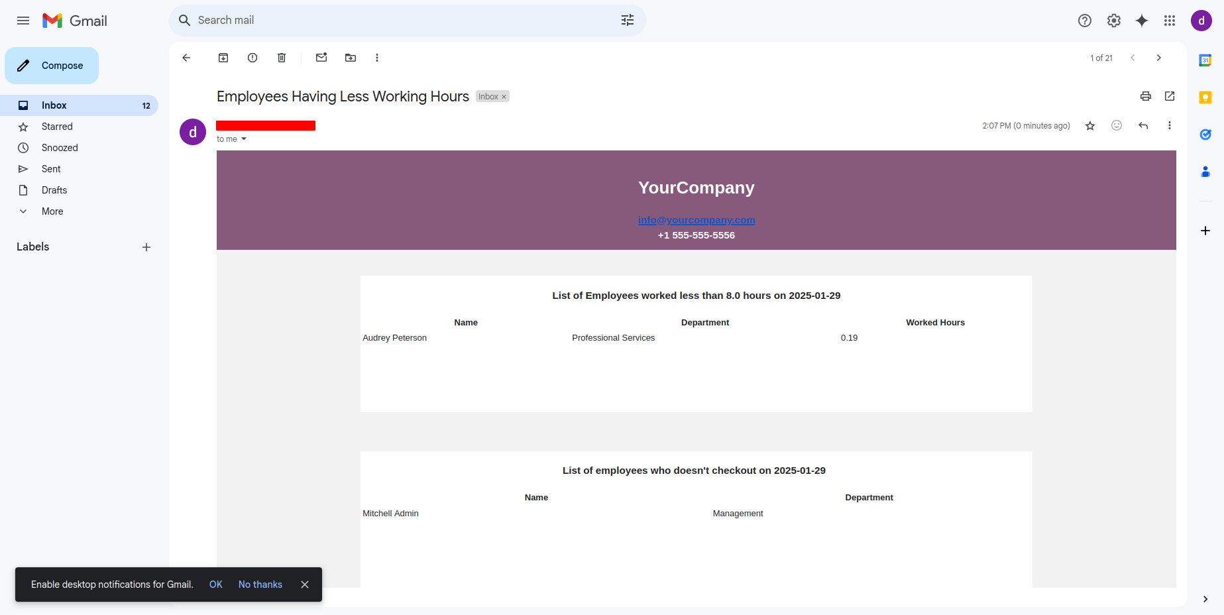The width and height of the screenshot is (1224, 615).
Task: Click the 'Worked Hours' column header
Action: coord(936,323)
